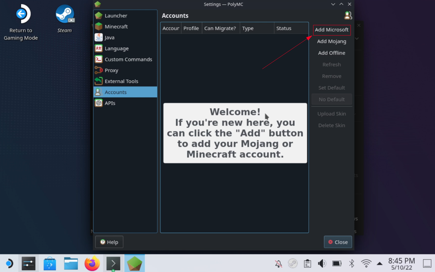The image size is (435, 272).
Task: Select the Java settings icon
Action: [99, 37]
